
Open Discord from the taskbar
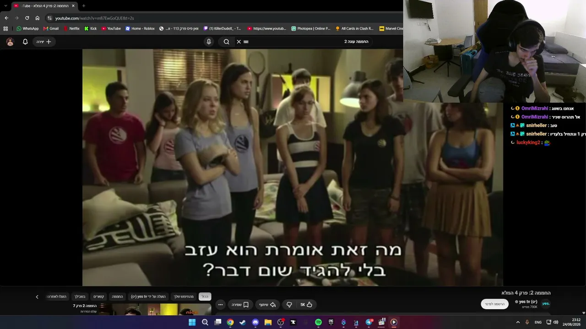tap(255, 322)
